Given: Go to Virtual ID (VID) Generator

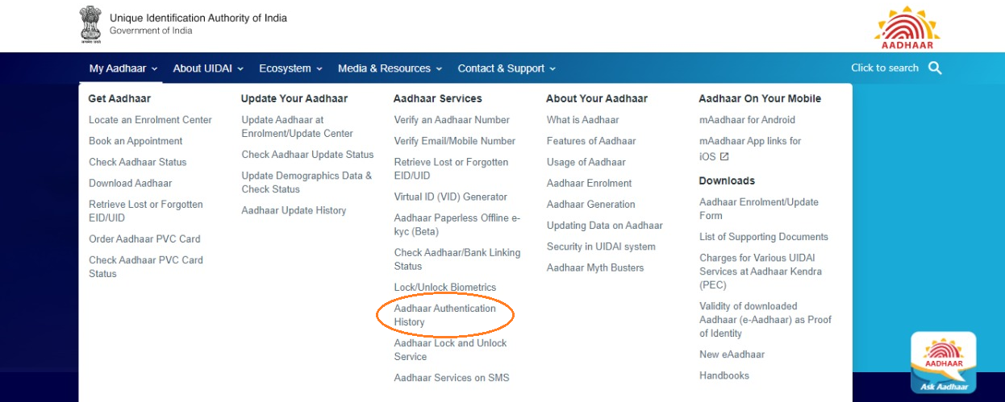Looking at the screenshot, I should click(x=450, y=197).
